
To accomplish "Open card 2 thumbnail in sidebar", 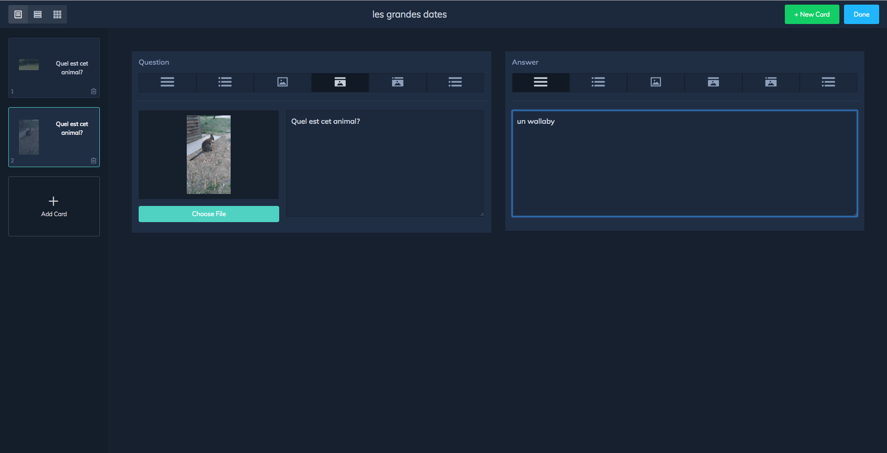I will click(x=54, y=137).
